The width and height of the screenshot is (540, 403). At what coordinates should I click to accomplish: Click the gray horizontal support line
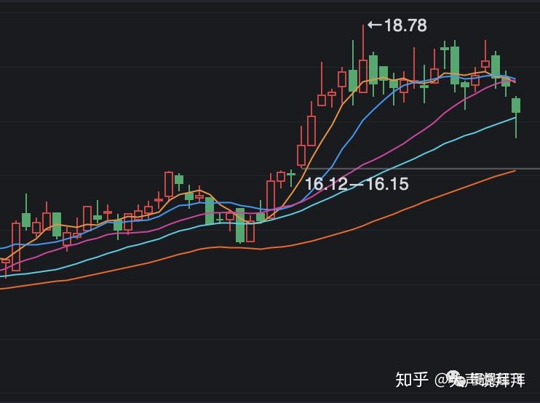421,169
